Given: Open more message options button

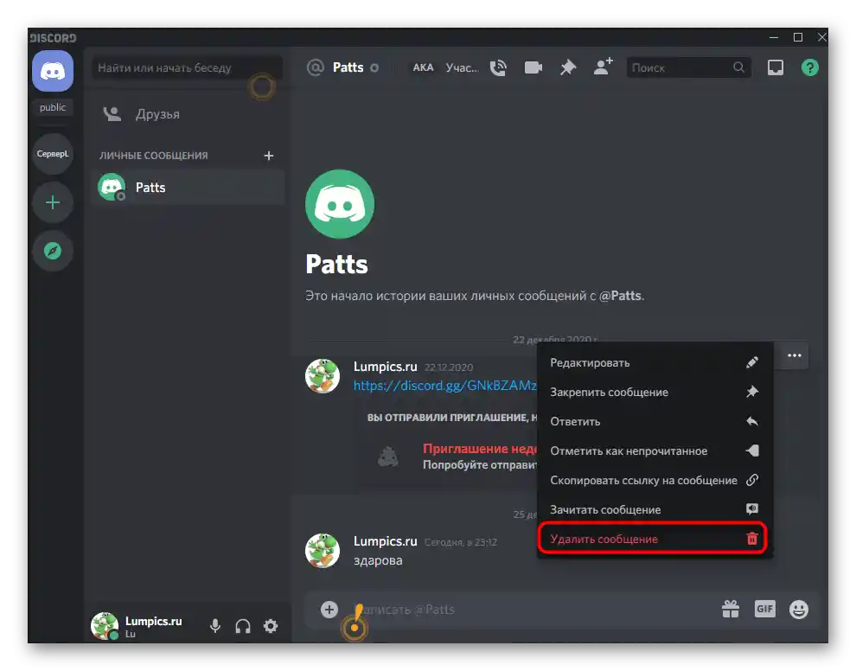Looking at the screenshot, I should click(795, 355).
